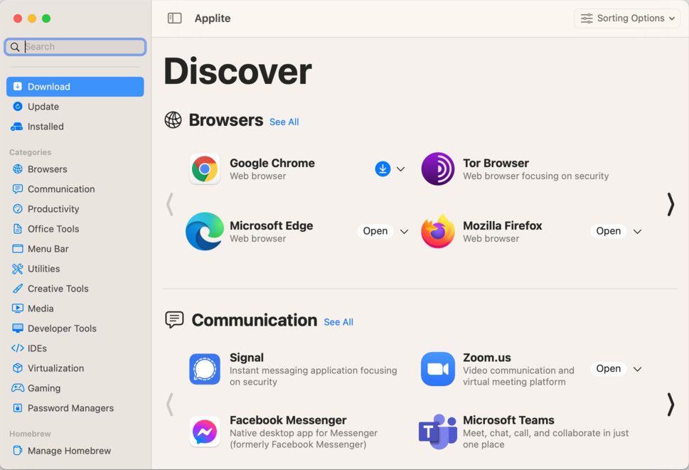Viewport: 689px width, 470px height.
Task: Show next Communication page with right arrow
Action: (x=671, y=404)
